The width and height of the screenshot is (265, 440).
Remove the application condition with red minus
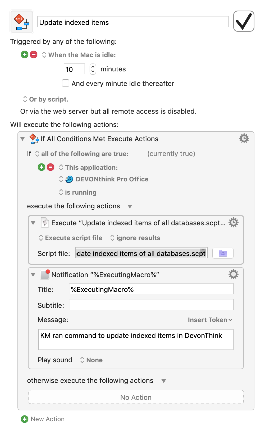click(x=51, y=167)
